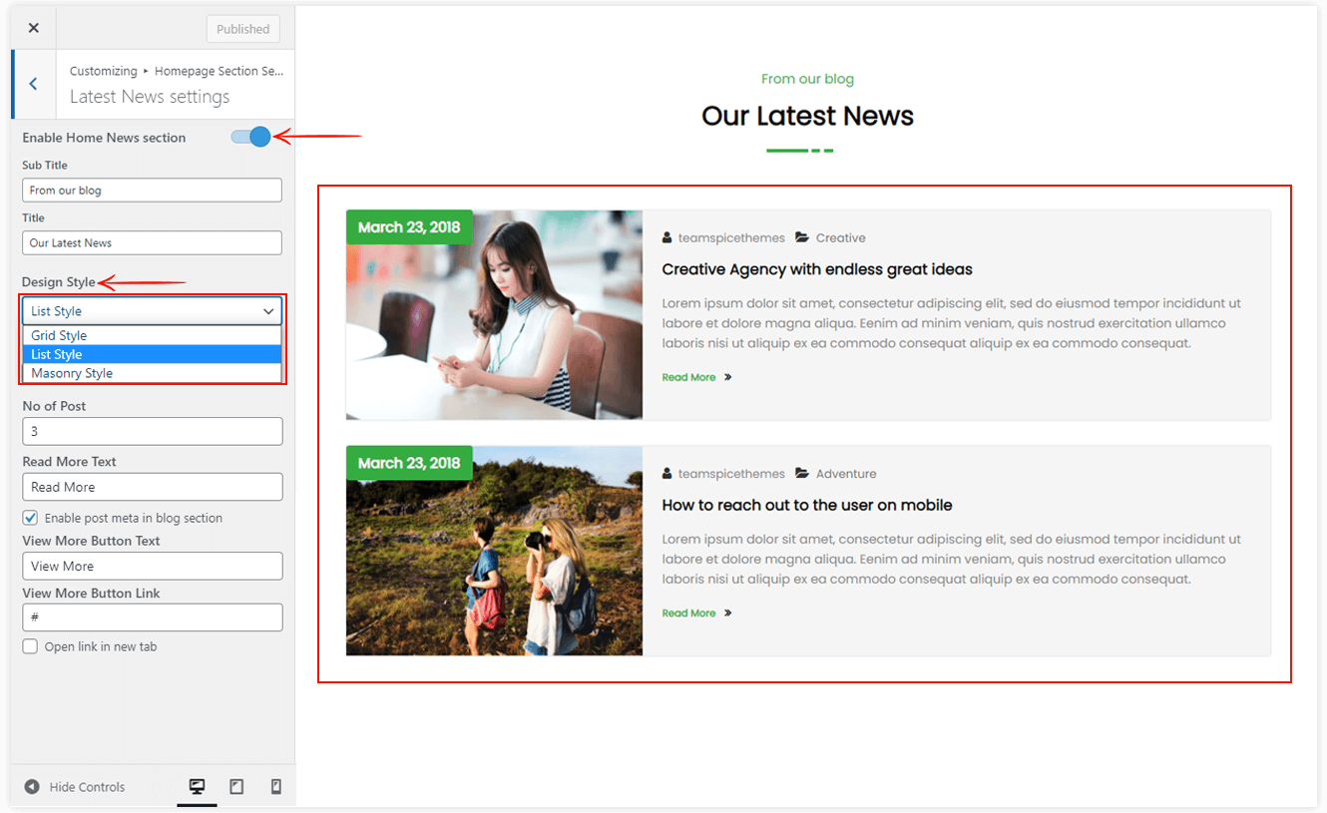
Task: Click woman with phone post thumbnail
Action: click(x=494, y=314)
